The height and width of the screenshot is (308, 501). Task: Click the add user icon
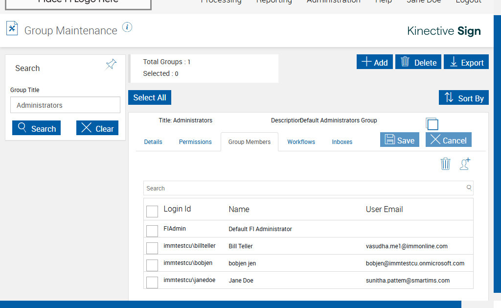pyautogui.click(x=465, y=164)
